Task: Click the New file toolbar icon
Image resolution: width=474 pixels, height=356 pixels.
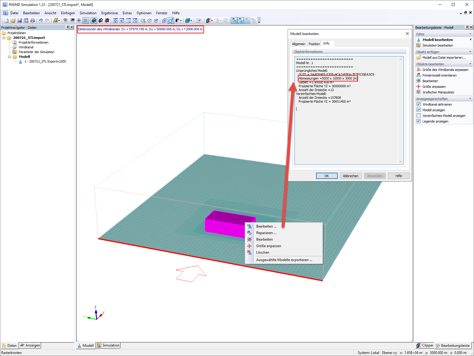Action: (7, 20)
